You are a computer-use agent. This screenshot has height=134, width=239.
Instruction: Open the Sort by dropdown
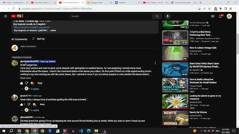[x=38, y=39]
